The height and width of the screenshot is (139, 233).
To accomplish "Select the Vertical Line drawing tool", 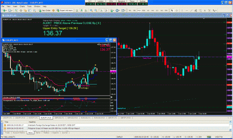I will (182, 10).
